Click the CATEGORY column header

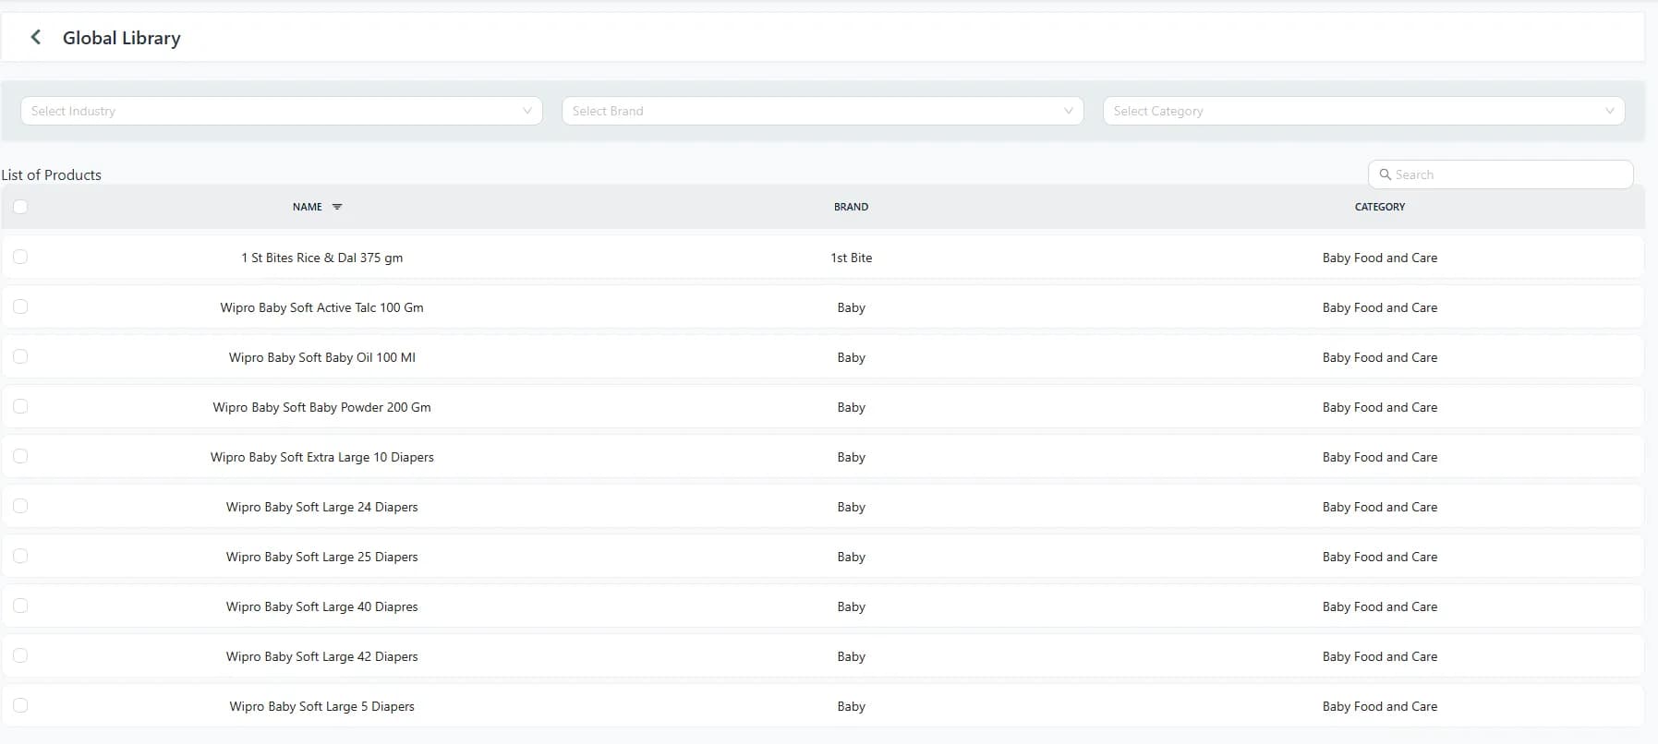pyautogui.click(x=1380, y=207)
